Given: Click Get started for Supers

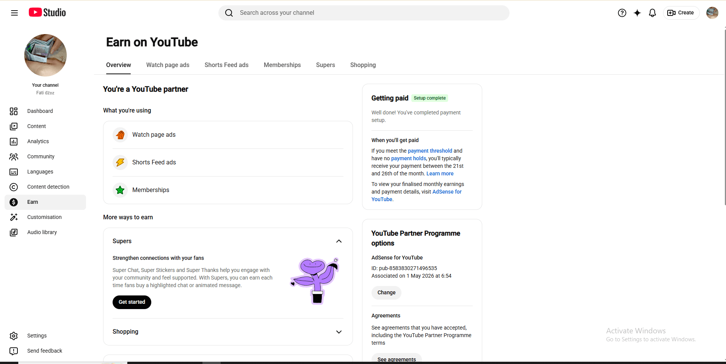Looking at the screenshot, I should 132,302.
